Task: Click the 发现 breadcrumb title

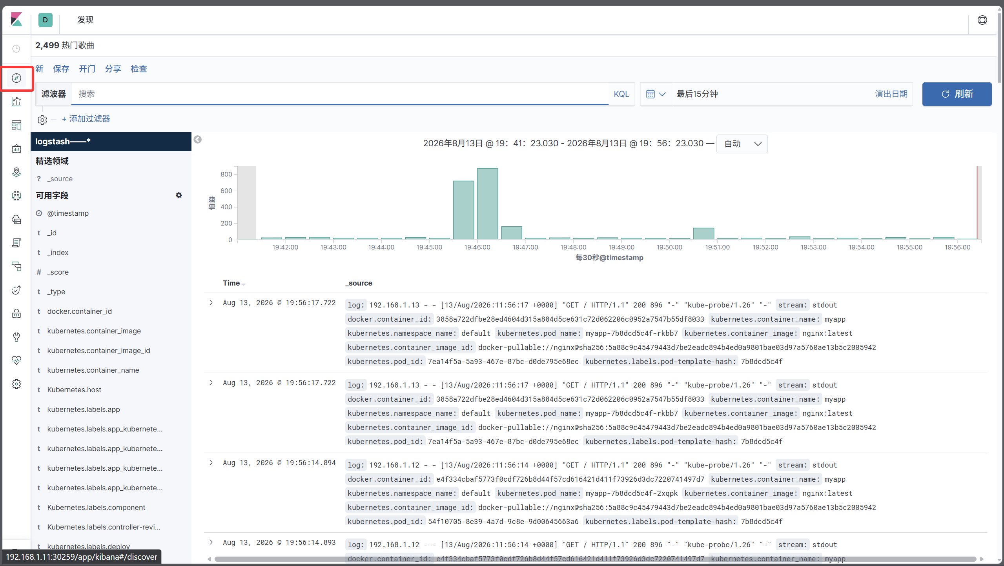Action: pos(85,20)
